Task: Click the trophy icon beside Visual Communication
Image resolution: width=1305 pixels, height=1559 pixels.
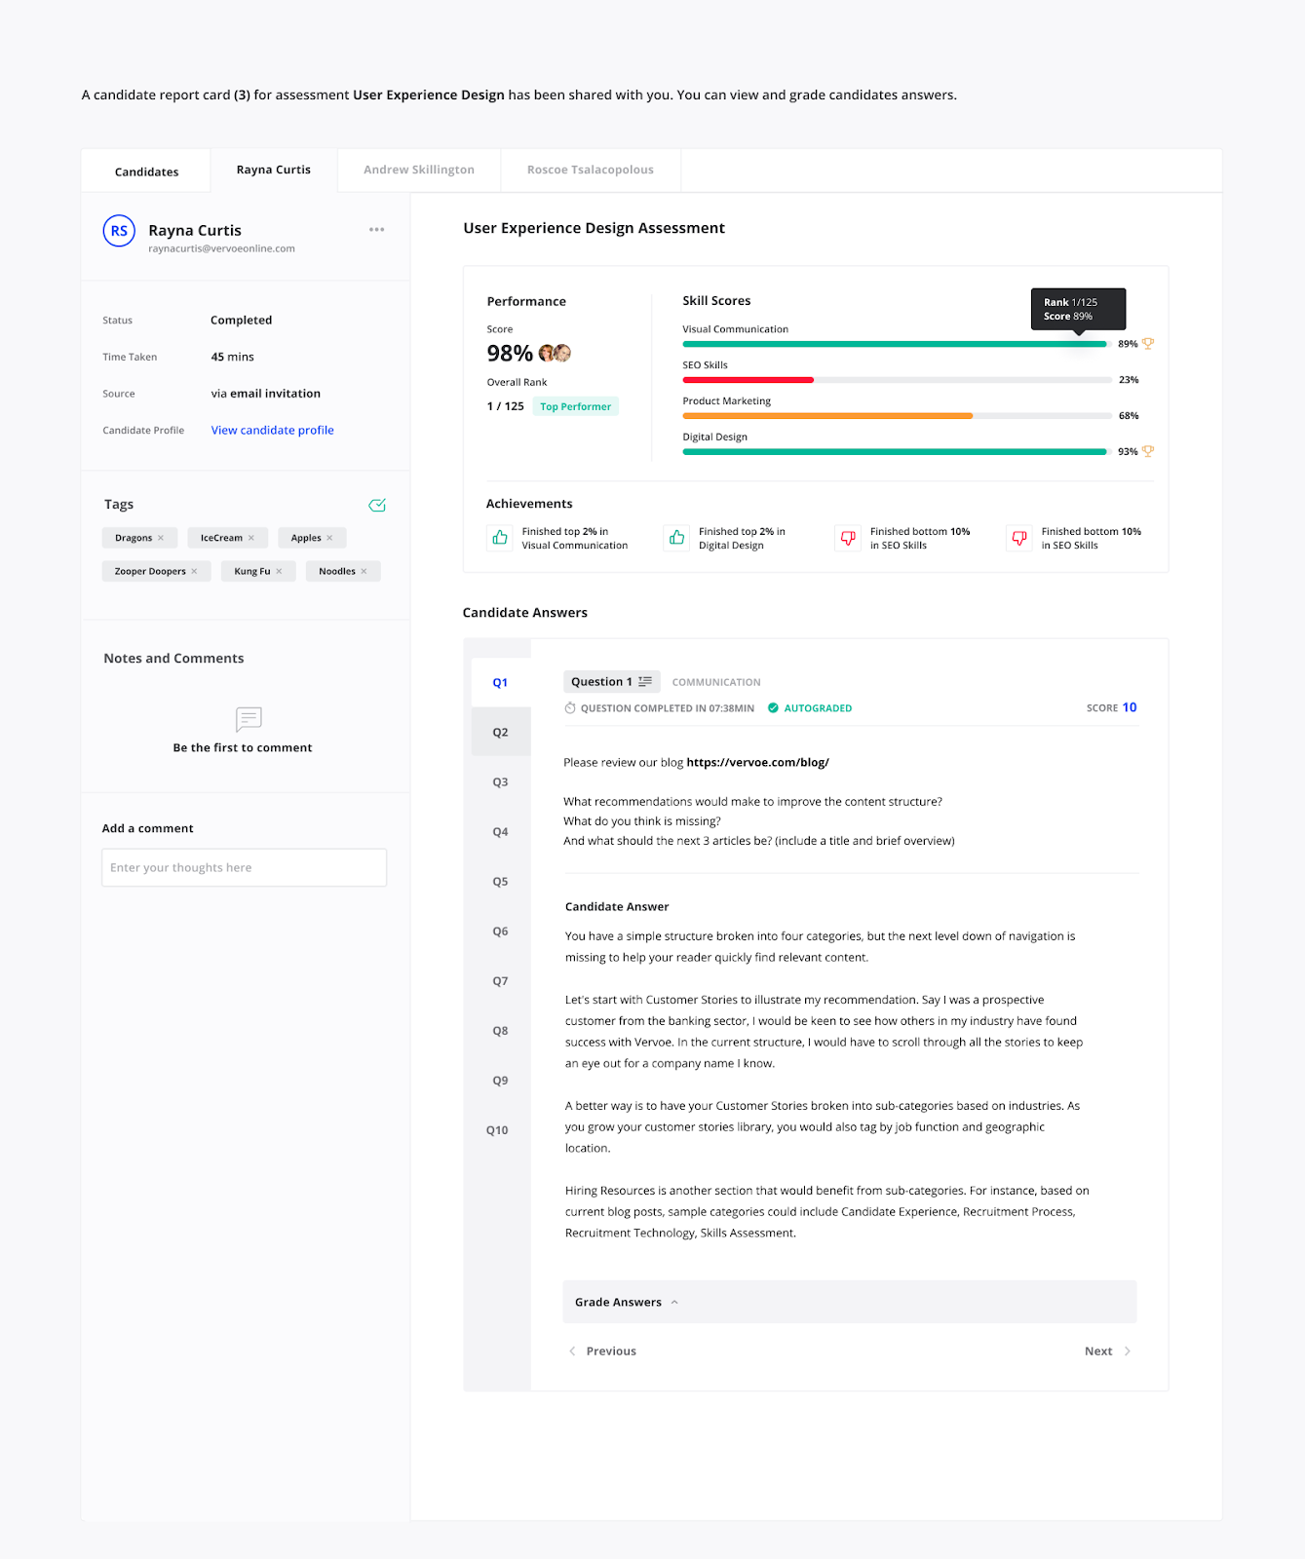Action: coord(1148,344)
